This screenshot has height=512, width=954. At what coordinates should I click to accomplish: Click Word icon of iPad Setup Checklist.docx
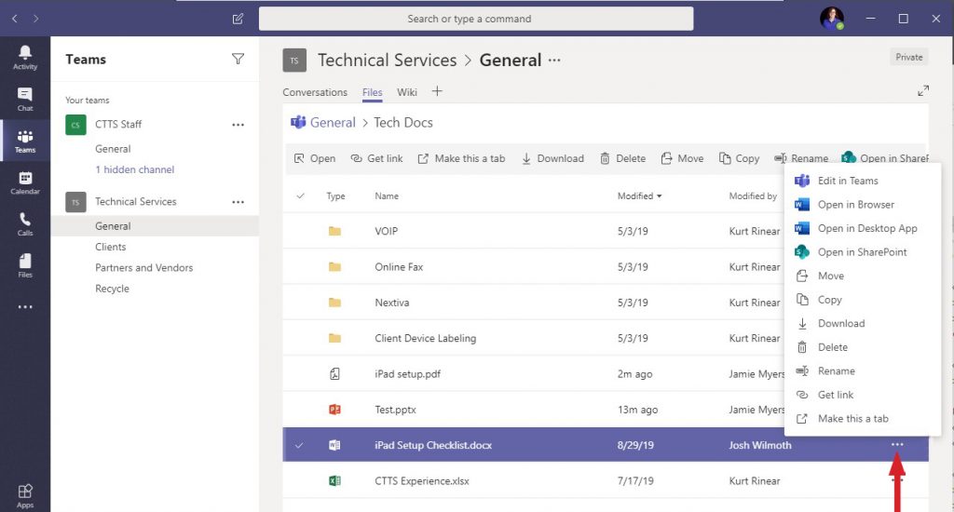[x=334, y=445]
